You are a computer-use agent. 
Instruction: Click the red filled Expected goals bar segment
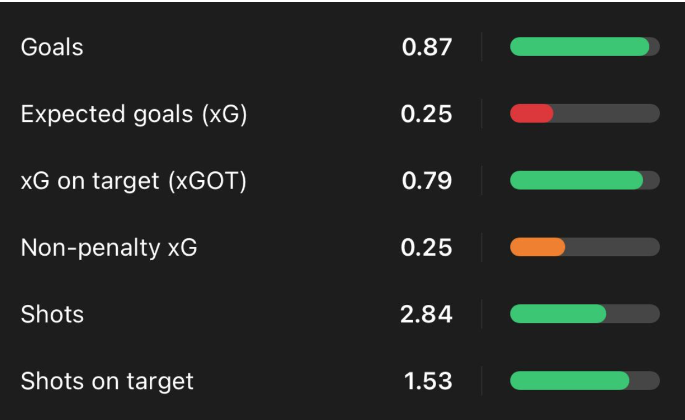[531, 114]
